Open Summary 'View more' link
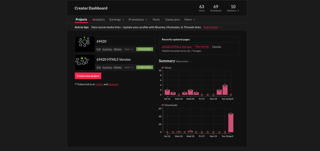 [x=184, y=61]
